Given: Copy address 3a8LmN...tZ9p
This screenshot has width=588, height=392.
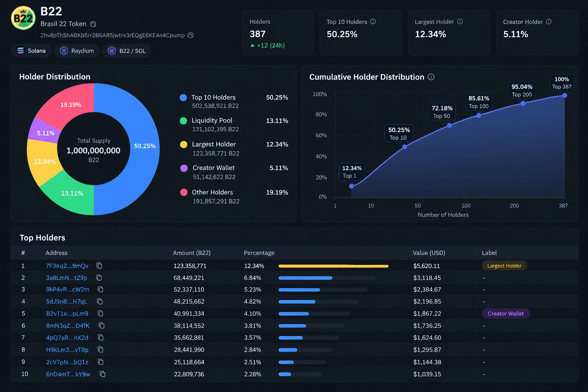Looking at the screenshot, I should (x=99, y=278).
